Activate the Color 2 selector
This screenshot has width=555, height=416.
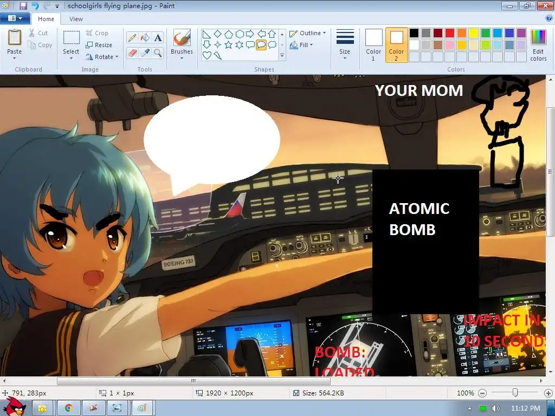pyautogui.click(x=396, y=45)
